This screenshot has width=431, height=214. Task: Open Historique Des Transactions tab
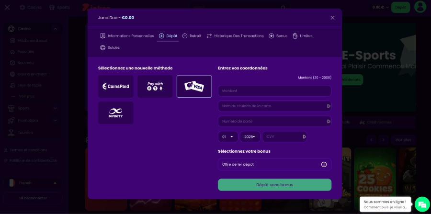(x=235, y=36)
